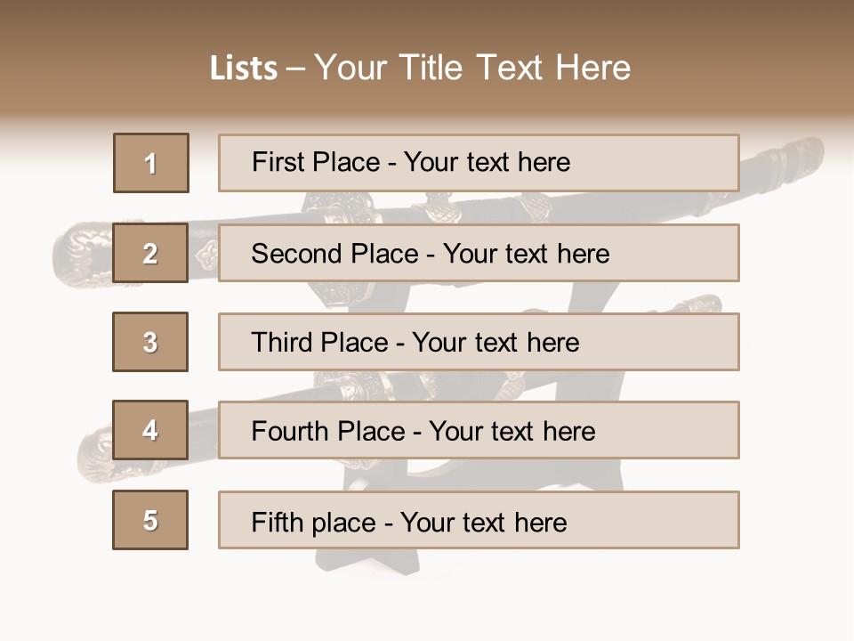Image resolution: width=854 pixels, height=641 pixels.
Task: Click the lower sword's scabbard tip at right
Action: pyautogui.click(x=703, y=304)
